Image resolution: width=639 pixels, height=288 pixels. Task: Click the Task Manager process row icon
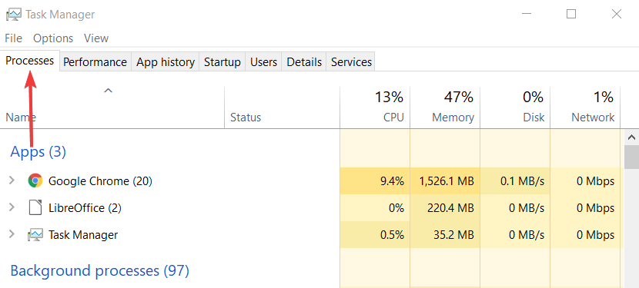click(x=35, y=235)
